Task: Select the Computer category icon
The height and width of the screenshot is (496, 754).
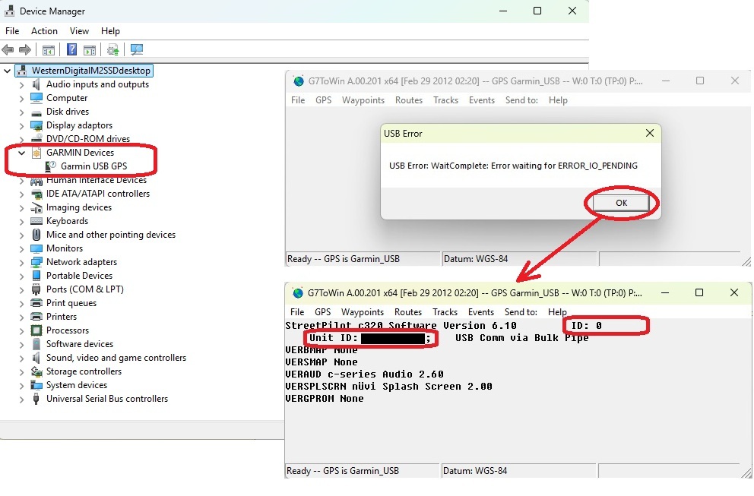Action: pos(36,97)
